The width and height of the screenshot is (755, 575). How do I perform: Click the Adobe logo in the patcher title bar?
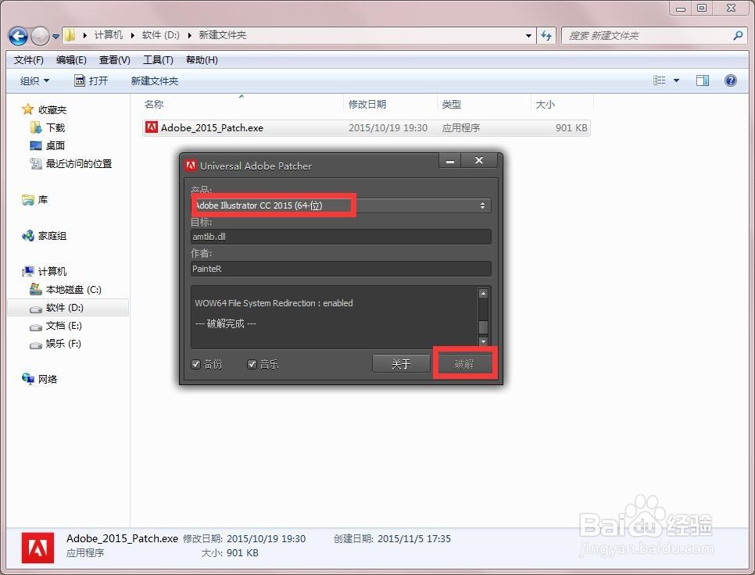tap(191, 166)
